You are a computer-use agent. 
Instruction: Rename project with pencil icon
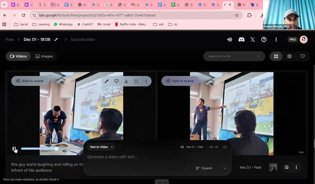(x=56, y=39)
